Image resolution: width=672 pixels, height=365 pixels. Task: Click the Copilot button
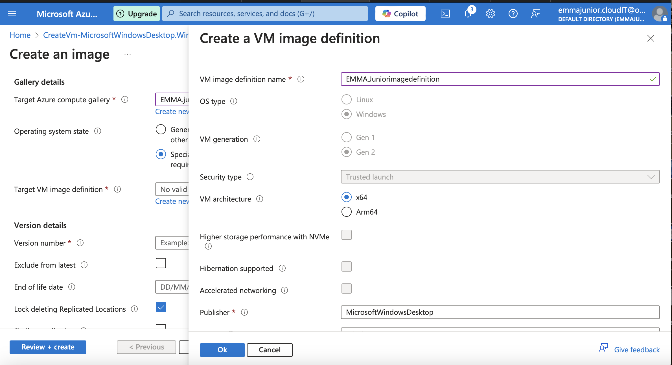click(400, 14)
